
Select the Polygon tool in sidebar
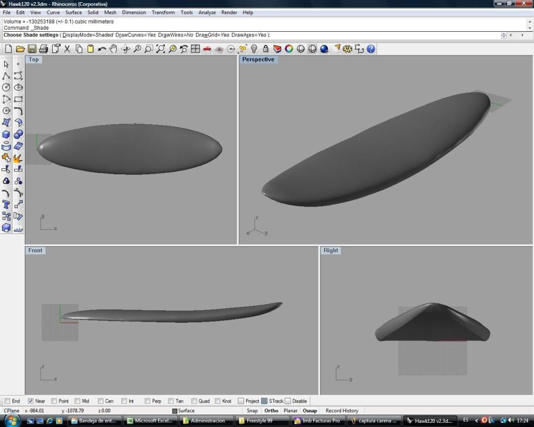[6, 111]
